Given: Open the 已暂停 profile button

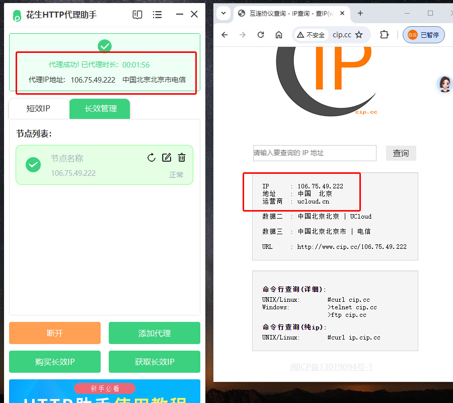Looking at the screenshot, I should click(x=423, y=35).
